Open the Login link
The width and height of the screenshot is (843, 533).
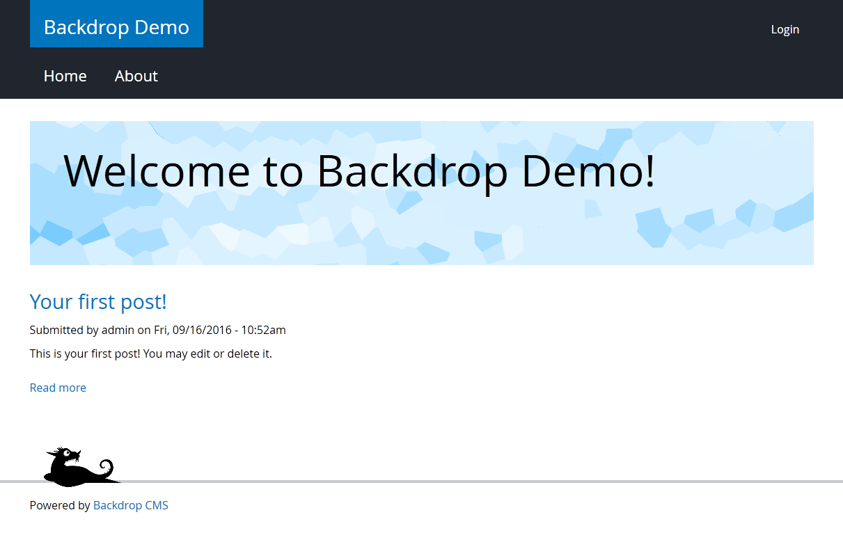pos(785,29)
